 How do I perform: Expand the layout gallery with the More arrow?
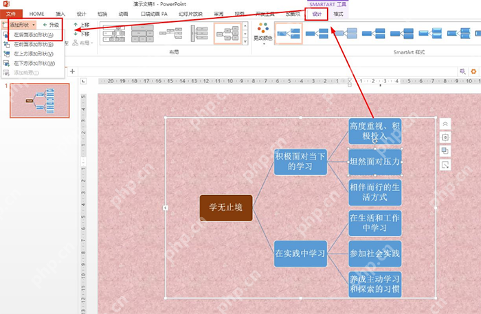pos(245,41)
